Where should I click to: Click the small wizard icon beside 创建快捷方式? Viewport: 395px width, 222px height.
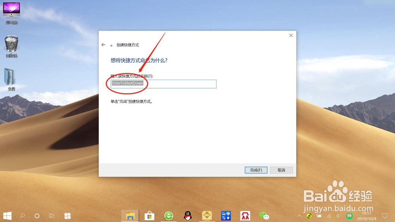point(111,45)
